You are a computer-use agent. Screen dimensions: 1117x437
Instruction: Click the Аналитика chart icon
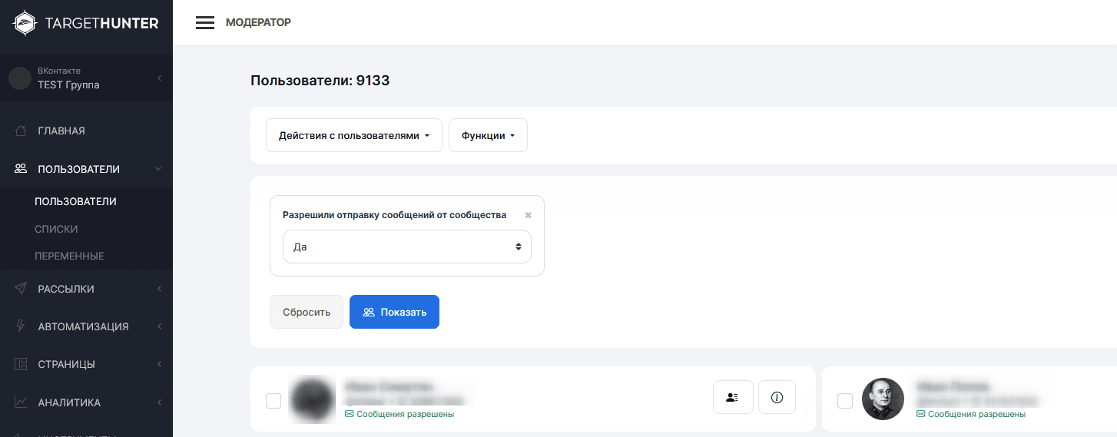tap(22, 402)
